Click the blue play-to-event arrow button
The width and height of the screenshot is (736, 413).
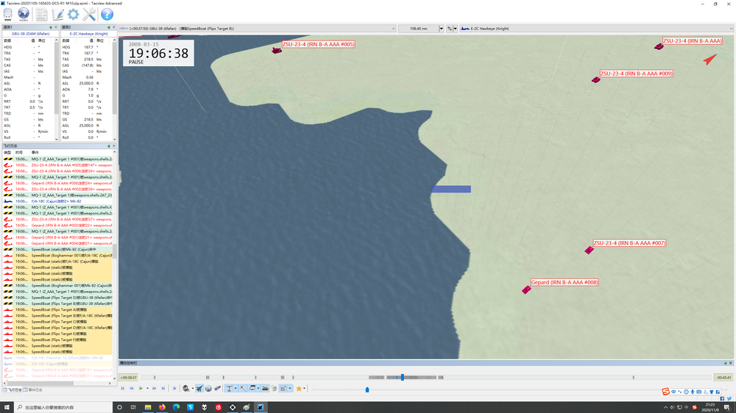[174, 388]
